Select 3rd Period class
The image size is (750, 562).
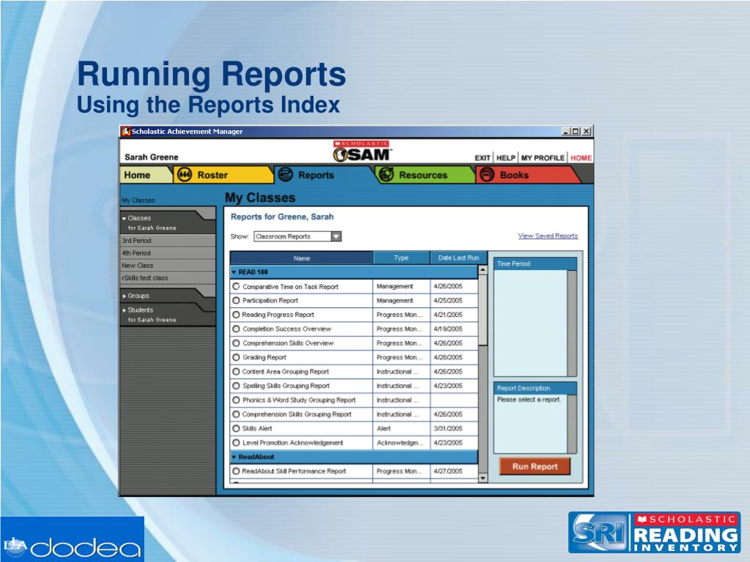[168, 240]
